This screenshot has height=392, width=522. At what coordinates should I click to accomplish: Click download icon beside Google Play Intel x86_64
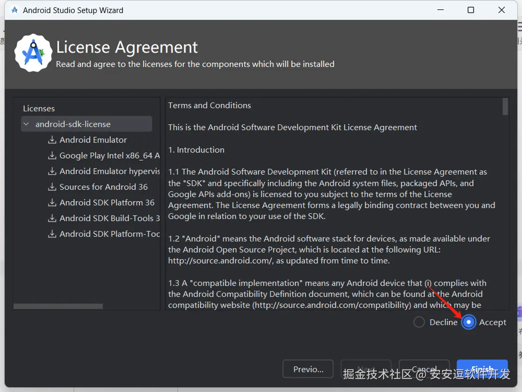pyautogui.click(x=52, y=155)
